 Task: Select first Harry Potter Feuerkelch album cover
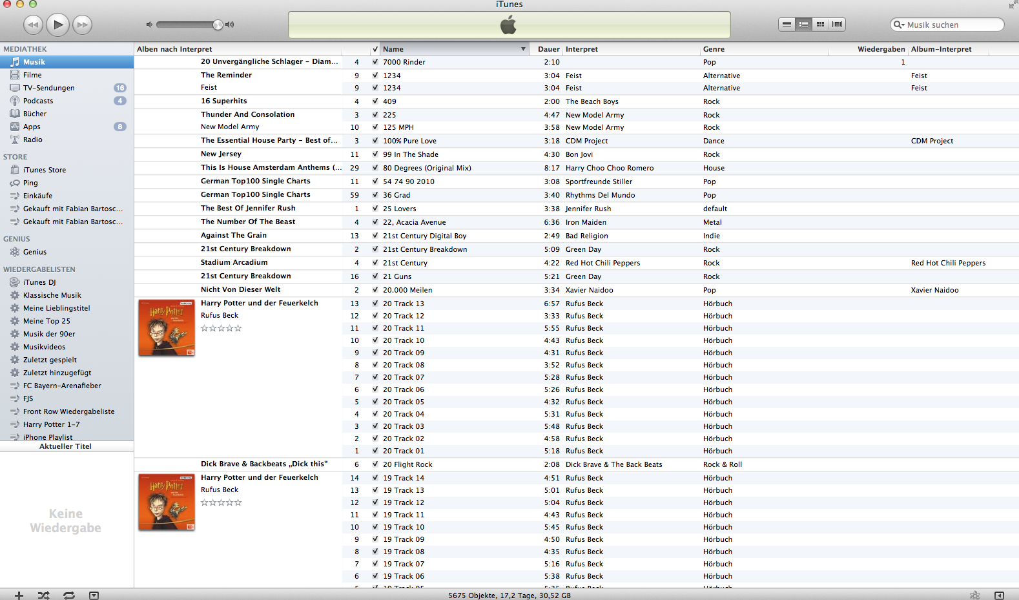[167, 327]
